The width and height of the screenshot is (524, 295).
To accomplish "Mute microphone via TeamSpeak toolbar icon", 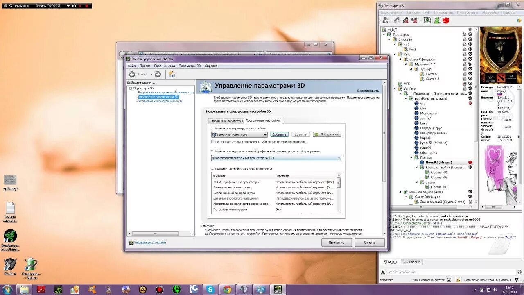I will [405, 20].
